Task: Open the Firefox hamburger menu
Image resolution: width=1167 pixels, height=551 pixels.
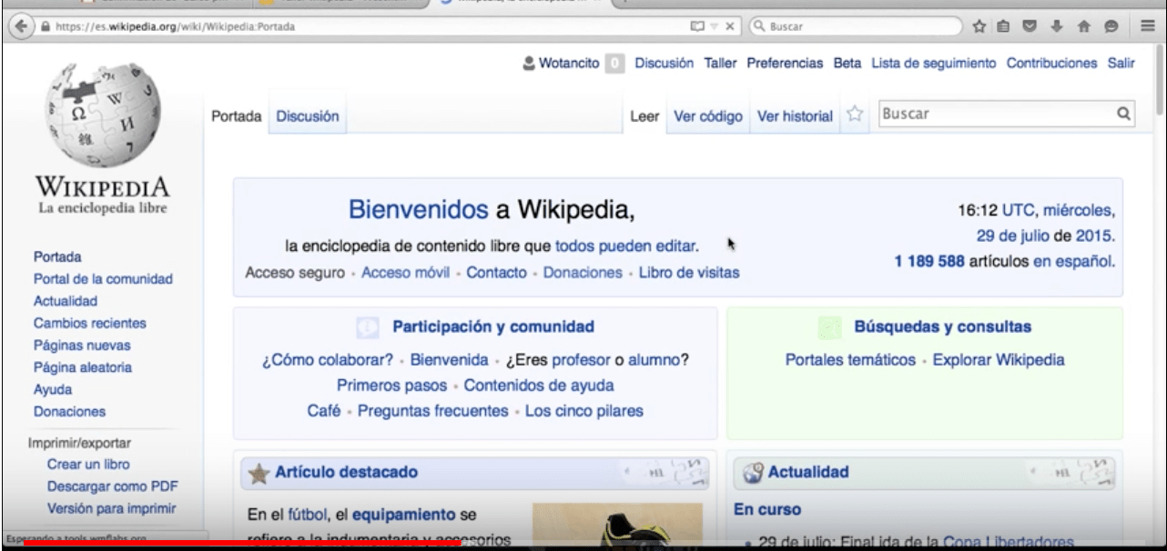Action: pos(1149,27)
